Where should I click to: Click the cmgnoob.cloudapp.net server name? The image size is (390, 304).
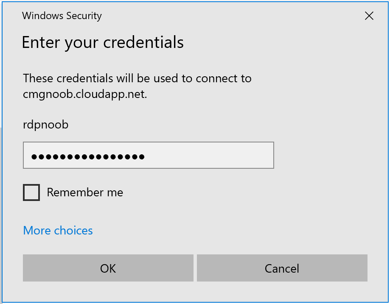coord(84,94)
